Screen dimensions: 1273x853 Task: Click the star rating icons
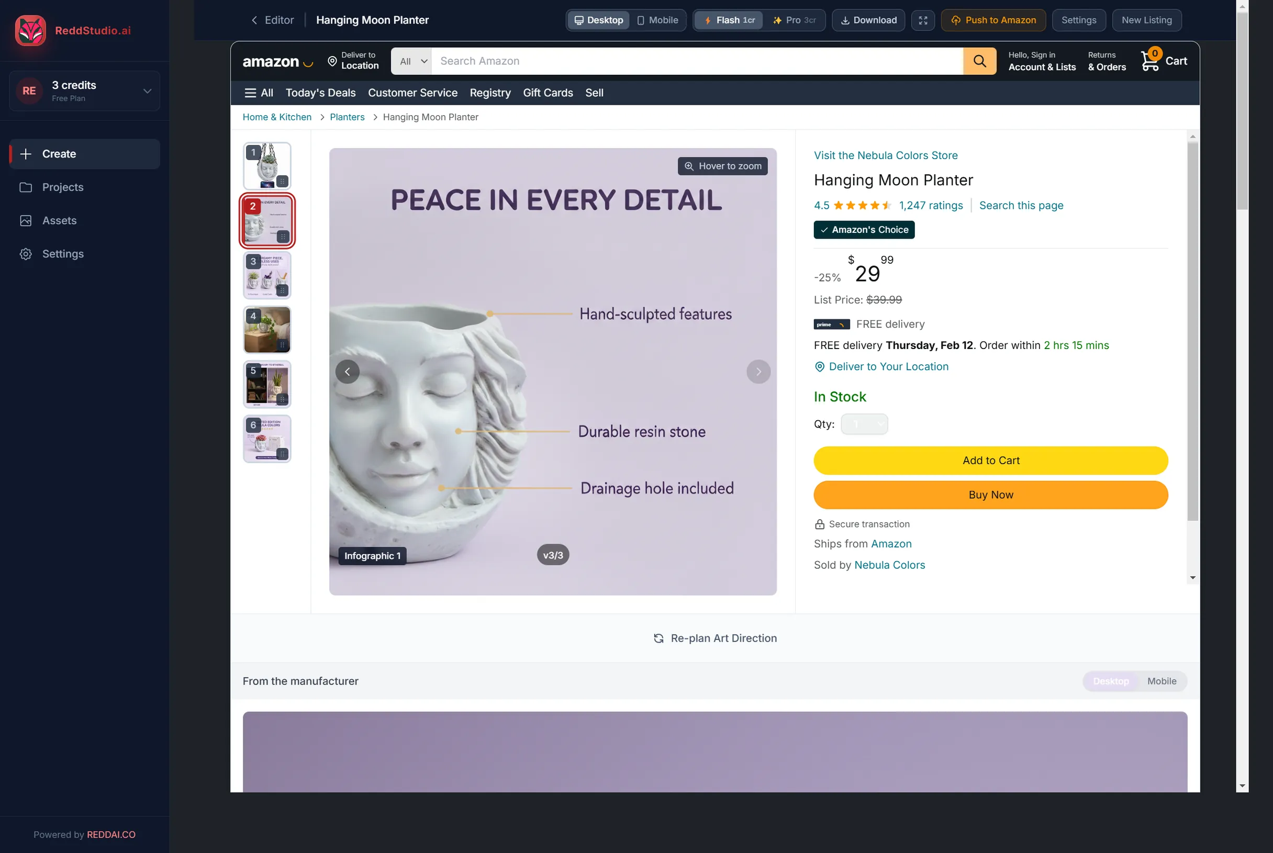862,206
